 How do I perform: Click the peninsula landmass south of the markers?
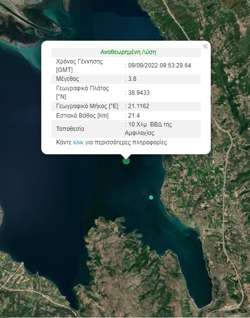point(130,270)
